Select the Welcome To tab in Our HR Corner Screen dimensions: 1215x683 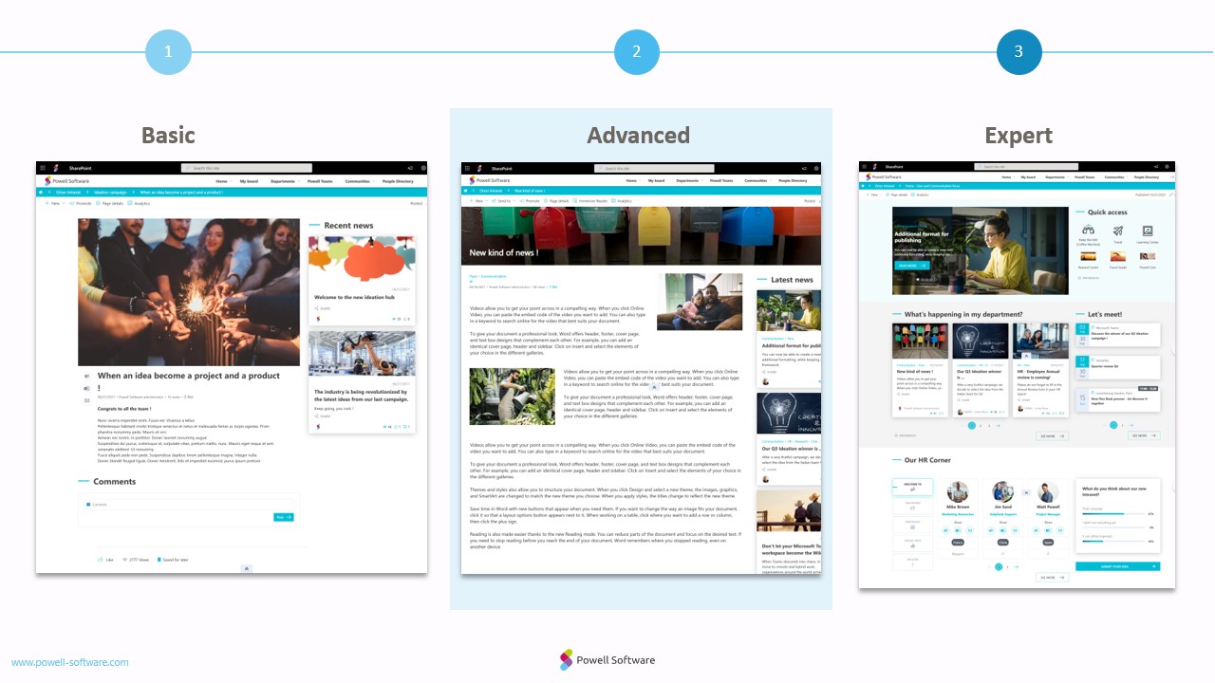(912, 488)
